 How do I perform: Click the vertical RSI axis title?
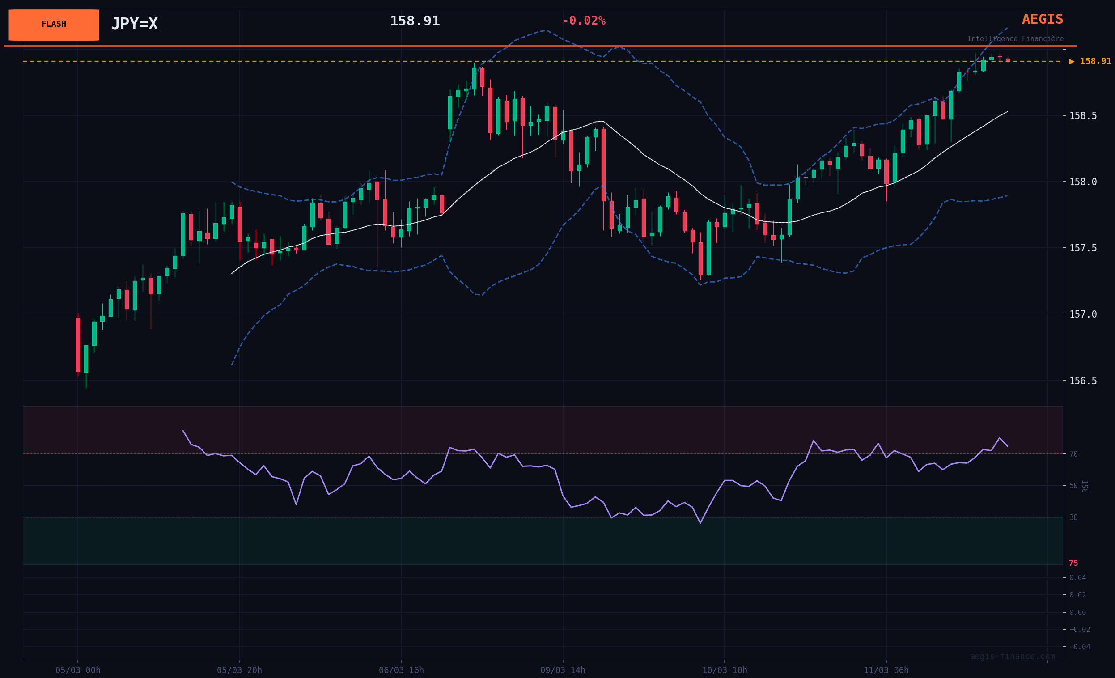tap(1085, 486)
